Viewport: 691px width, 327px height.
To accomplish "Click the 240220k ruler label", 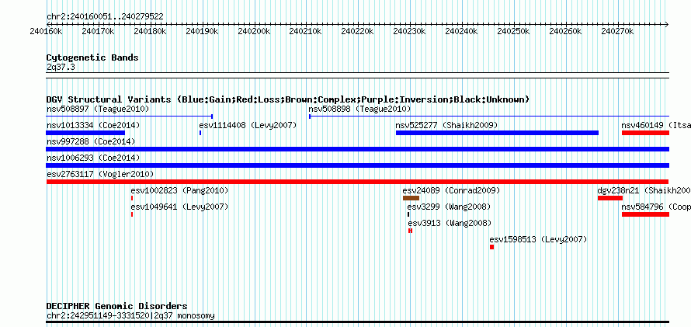I will coord(357,31).
